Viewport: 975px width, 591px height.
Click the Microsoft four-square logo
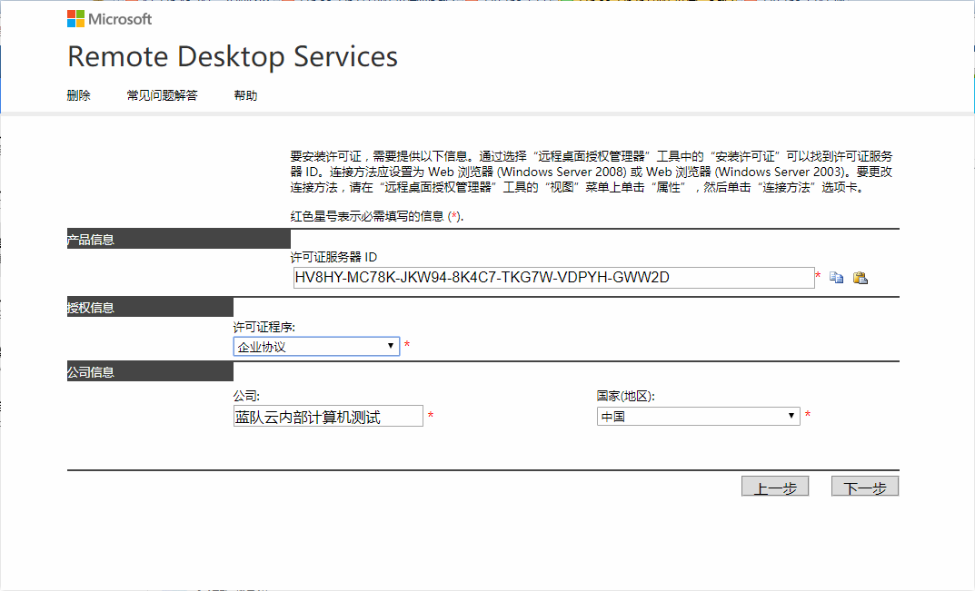tap(76, 19)
